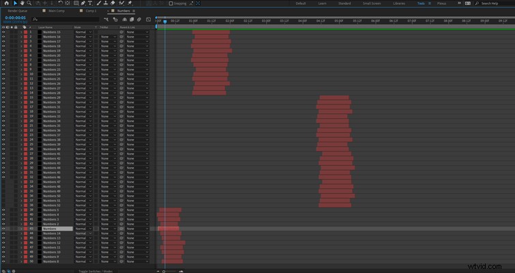This screenshot has height=273, width=515.
Task: Select the Small Screen workspace
Action: point(372,3)
